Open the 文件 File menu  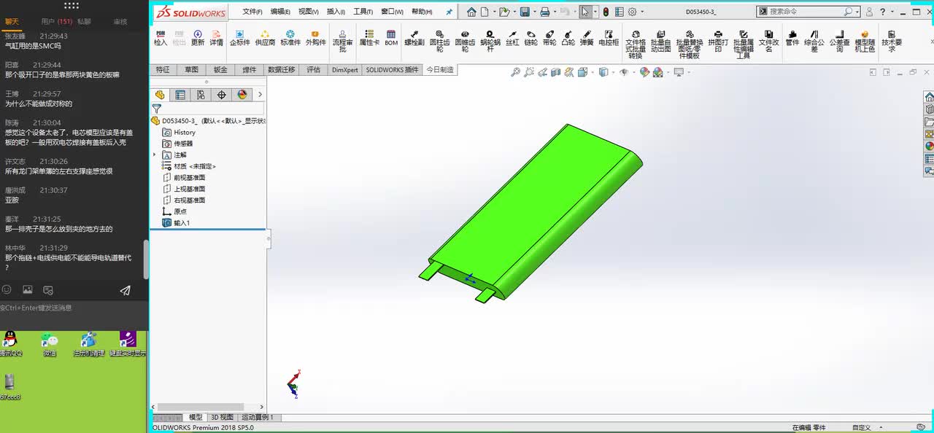click(252, 12)
